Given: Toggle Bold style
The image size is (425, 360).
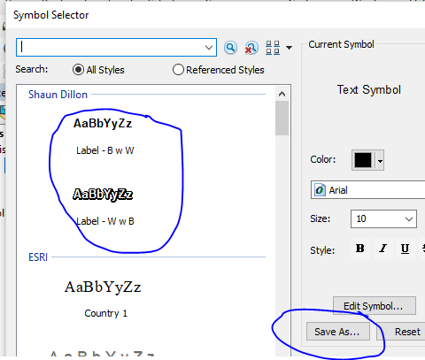Looking at the screenshot, I should point(360,249).
